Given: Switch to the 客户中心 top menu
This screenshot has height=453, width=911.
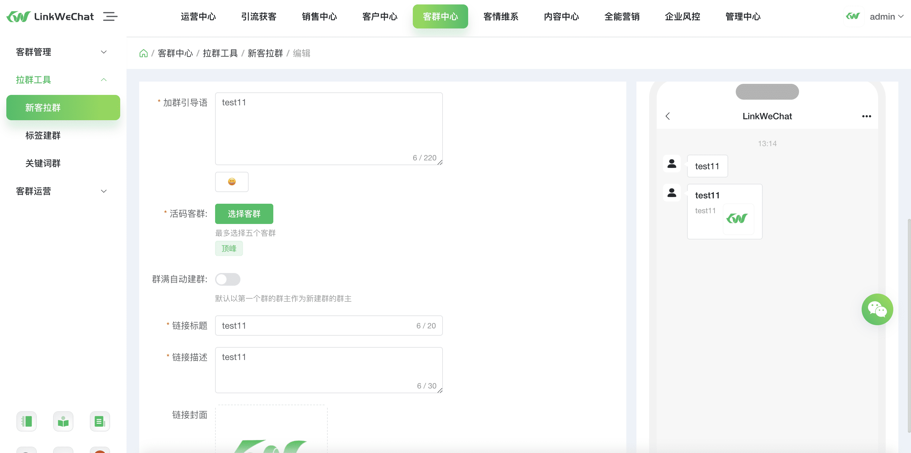Looking at the screenshot, I should (380, 17).
